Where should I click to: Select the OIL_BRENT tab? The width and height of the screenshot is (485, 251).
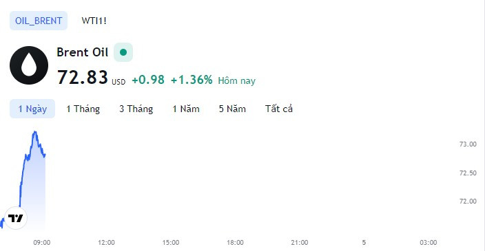tap(39, 21)
